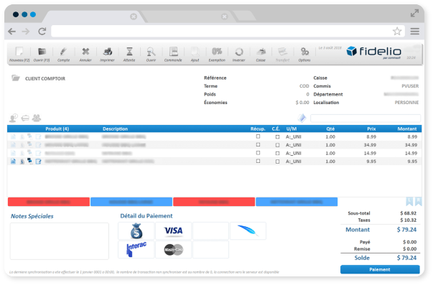The image size is (433, 285).
Task: Toggle Récup. checkbox on the 8.99 item row
Action: [x=258, y=136]
